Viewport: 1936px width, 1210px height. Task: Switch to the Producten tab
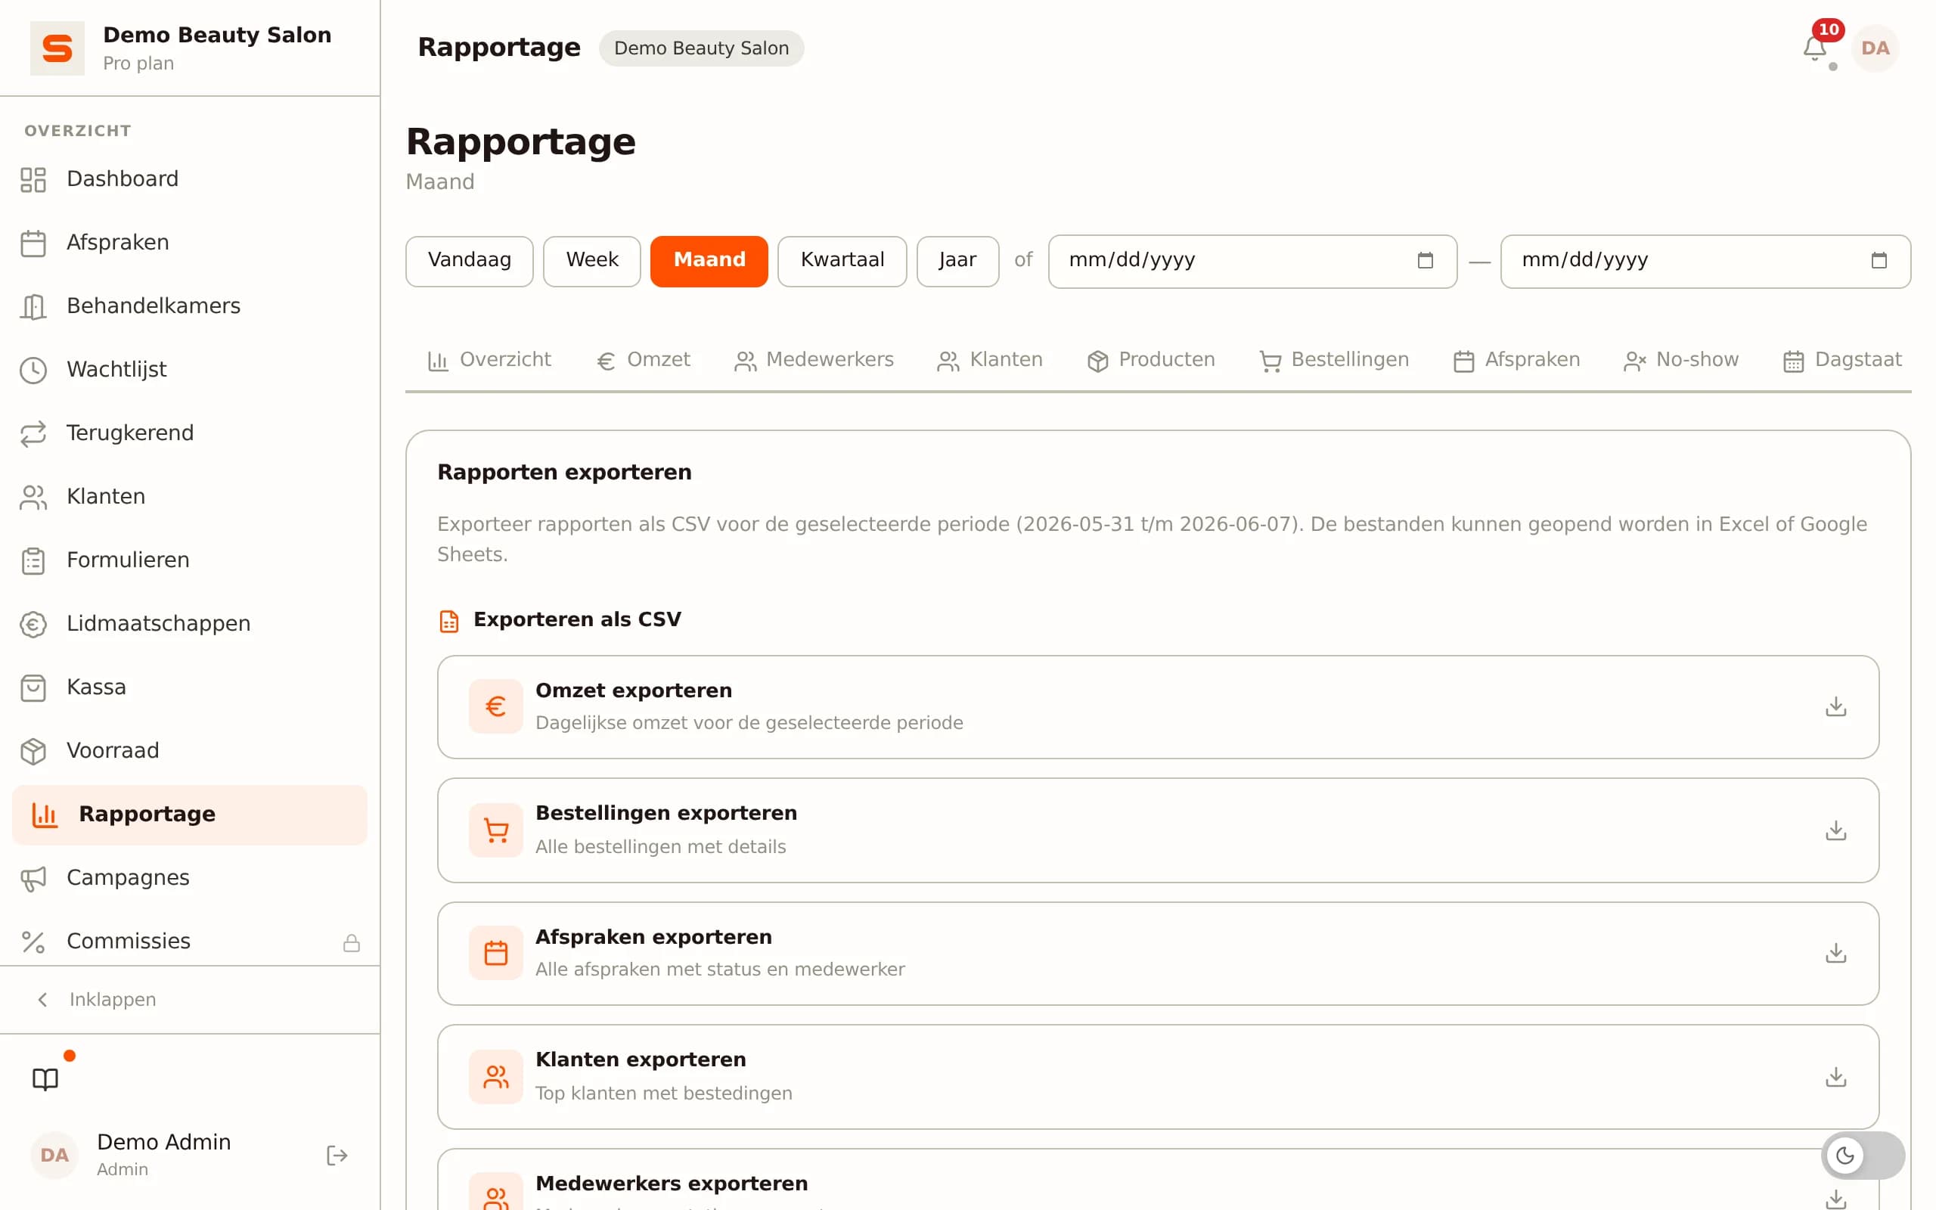[x=1150, y=360]
